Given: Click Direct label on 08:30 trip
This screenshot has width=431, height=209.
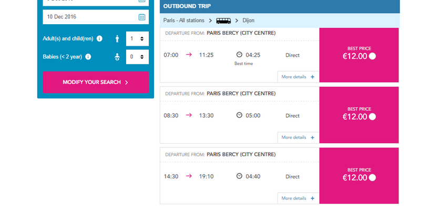Looking at the screenshot, I should 292,116.
